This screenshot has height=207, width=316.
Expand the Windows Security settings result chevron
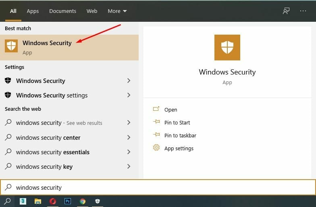click(129, 95)
